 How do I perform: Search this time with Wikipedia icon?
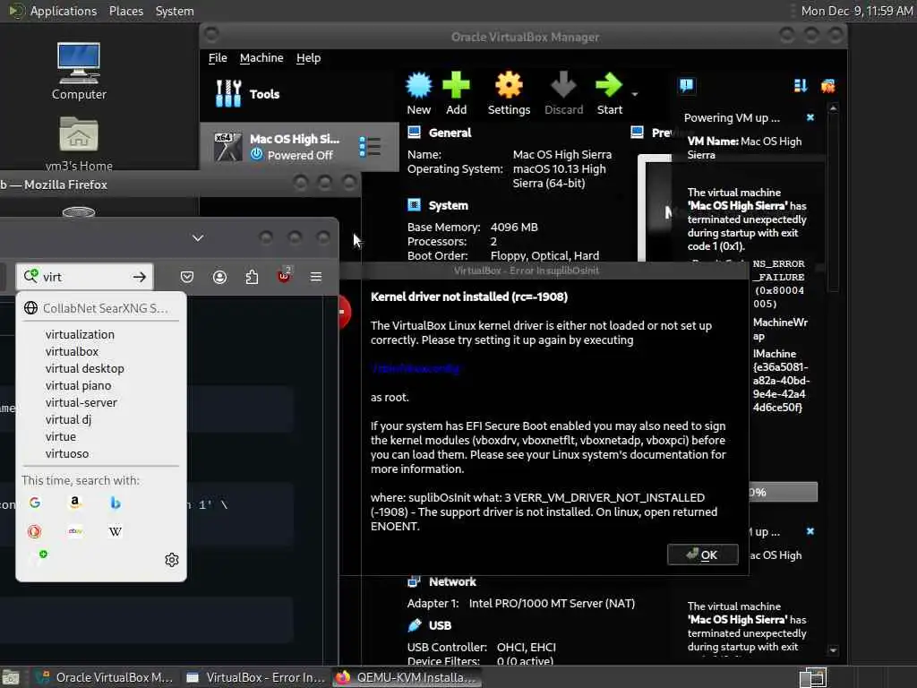click(116, 531)
